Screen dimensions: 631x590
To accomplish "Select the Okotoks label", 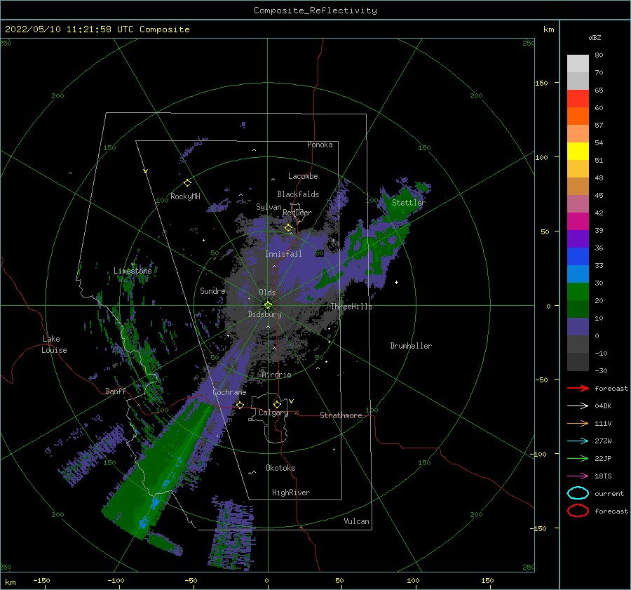I will coord(280,468).
